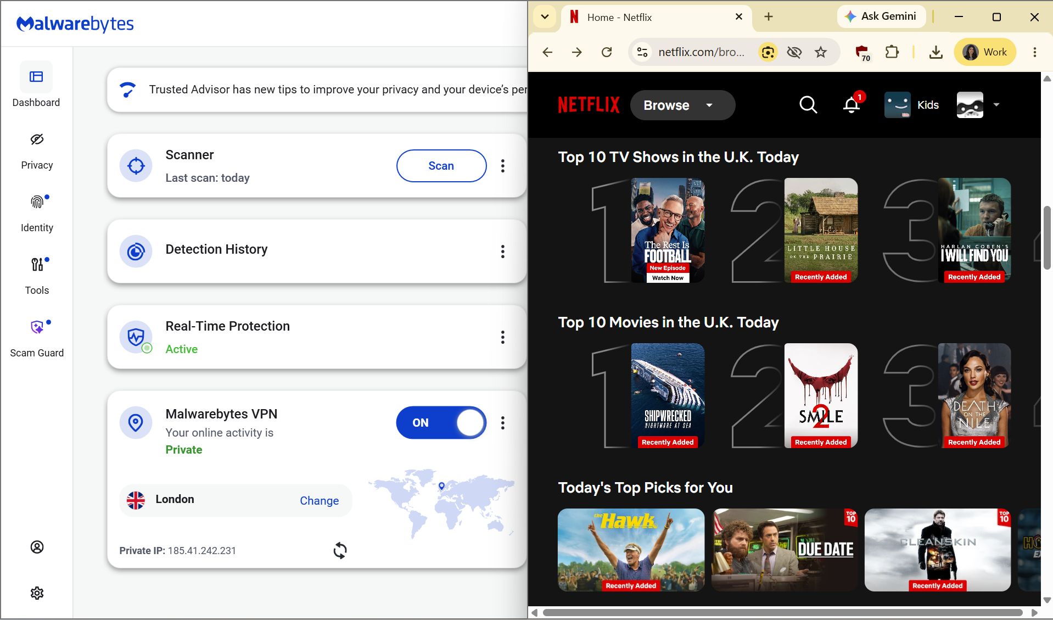Open The Rest Is Football show
The height and width of the screenshot is (620, 1053).
[668, 231]
